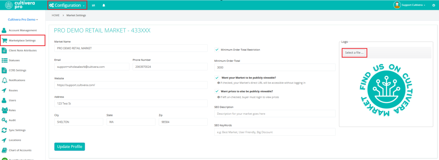The width and height of the screenshot is (439, 160).
Task: Click the Locations arrow icon
Action: point(4,140)
